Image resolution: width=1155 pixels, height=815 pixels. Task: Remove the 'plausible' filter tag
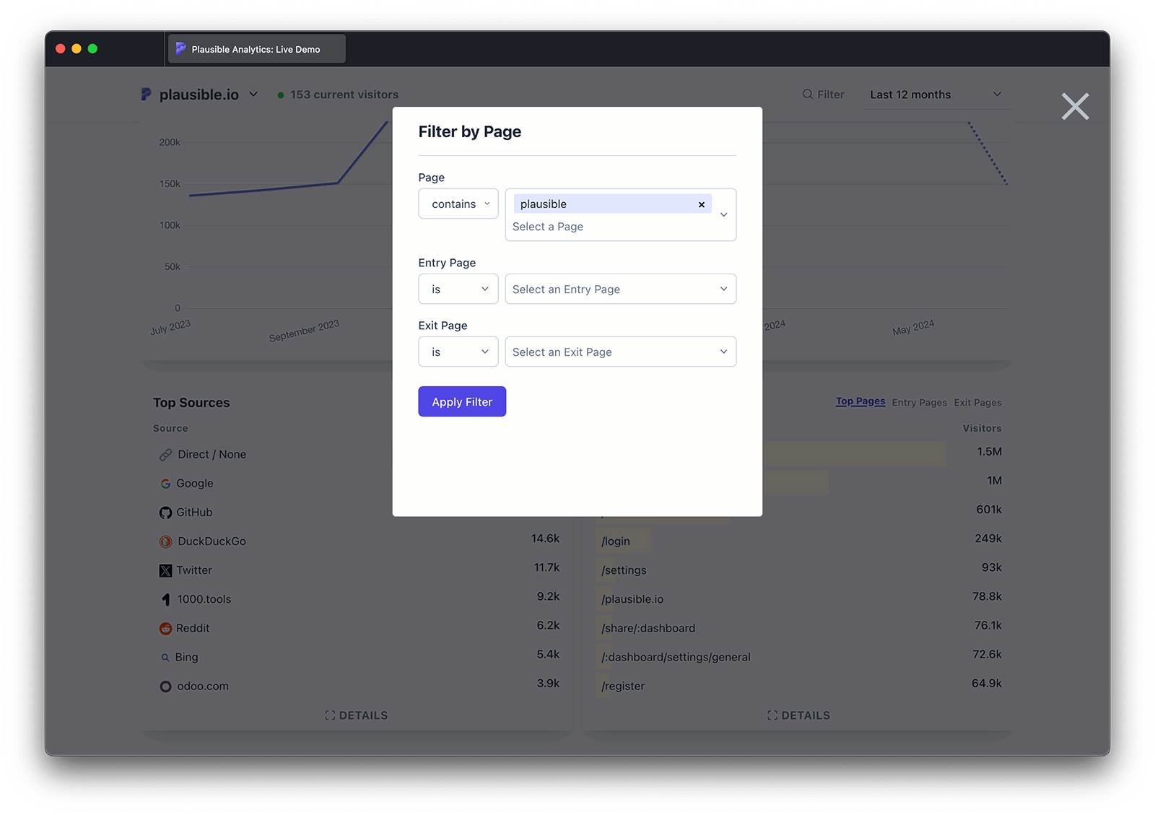coord(701,205)
